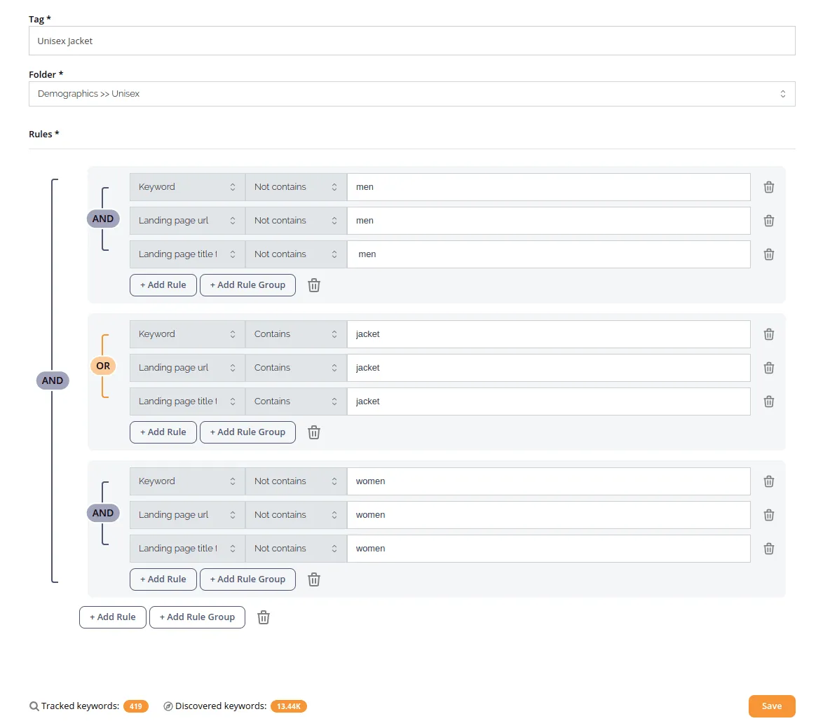Add Rule Group inside the jacket OR group

click(x=247, y=432)
